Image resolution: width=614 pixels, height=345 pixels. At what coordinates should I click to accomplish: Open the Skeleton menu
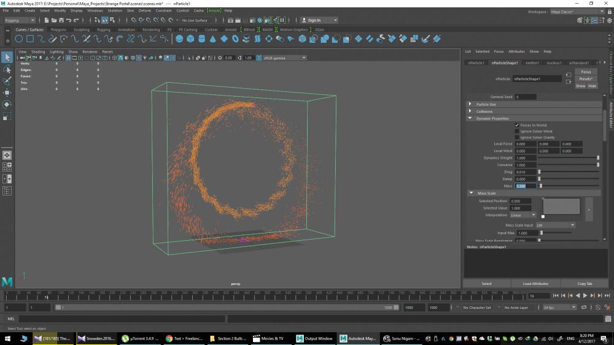[115, 10]
